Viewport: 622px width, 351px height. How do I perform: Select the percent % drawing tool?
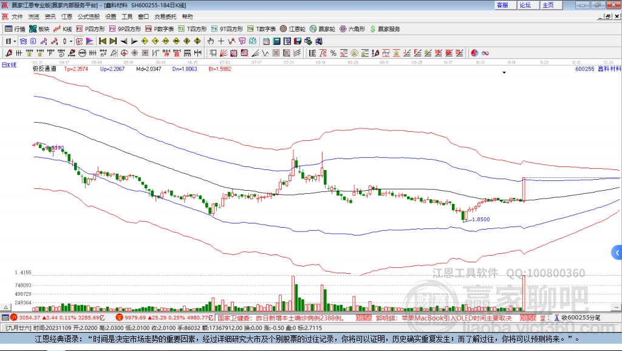(333, 53)
